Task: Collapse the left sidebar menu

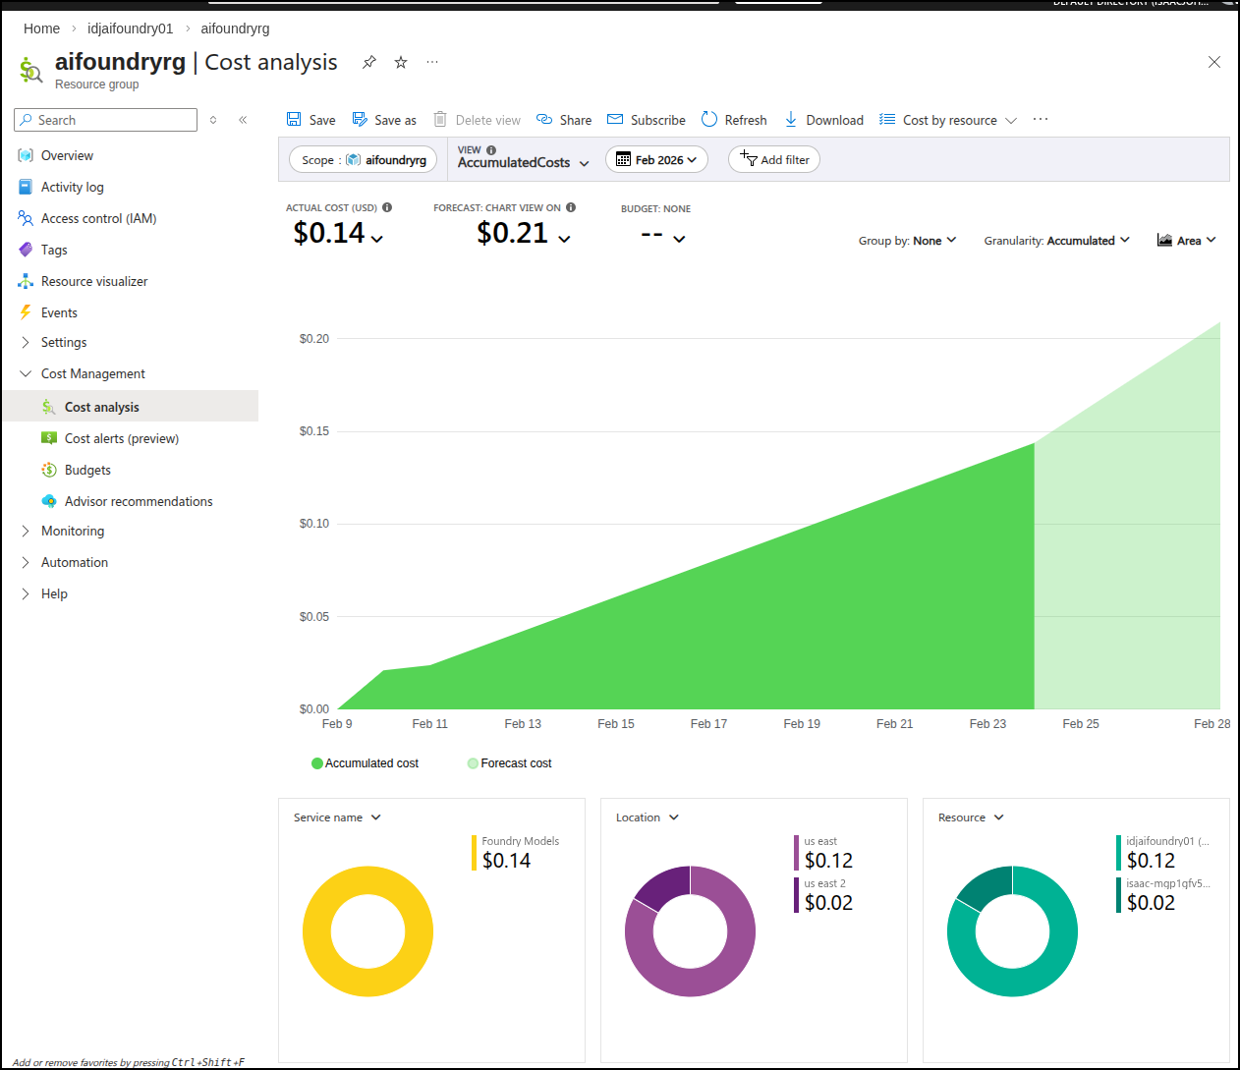Action: tap(243, 120)
